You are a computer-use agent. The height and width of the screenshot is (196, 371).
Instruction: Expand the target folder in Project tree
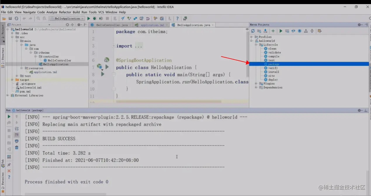[12, 80]
